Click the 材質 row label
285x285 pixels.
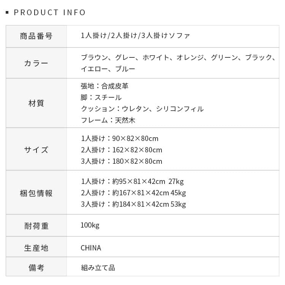36,103
